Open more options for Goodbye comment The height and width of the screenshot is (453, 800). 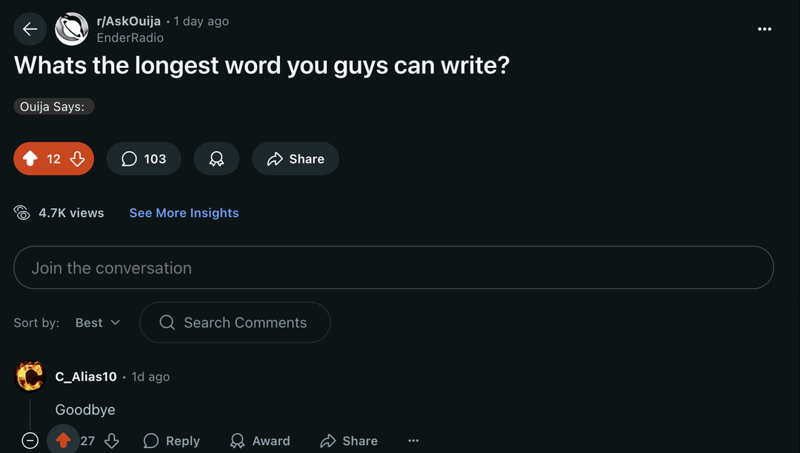point(413,440)
